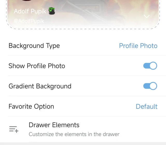Click the Adolf Pupík display name
166x145 pixels.
coord(30,11)
